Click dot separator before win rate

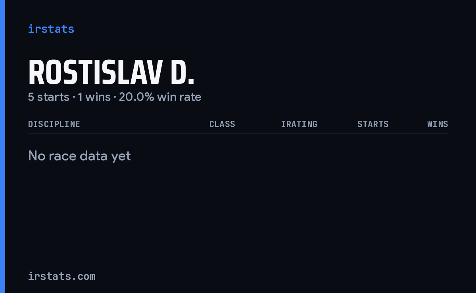pos(115,97)
